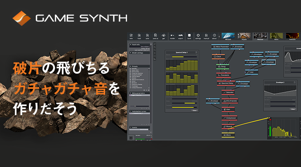
Task: Select the Transients node
Action: point(223,75)
